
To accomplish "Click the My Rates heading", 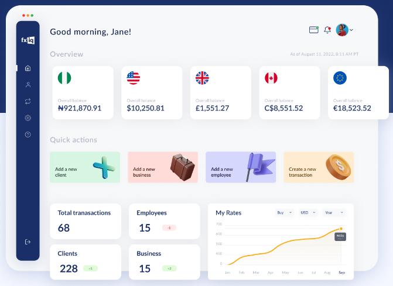I will [x=228, y=213].
